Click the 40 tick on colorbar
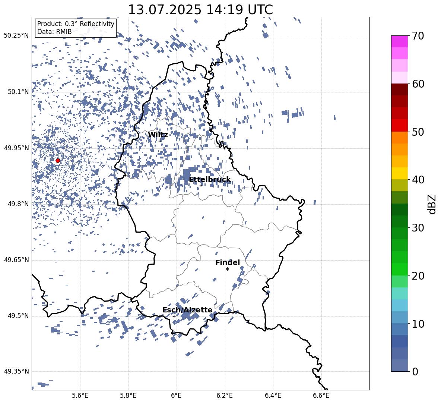This screenshot has width=441, height=403. [418, 180]
